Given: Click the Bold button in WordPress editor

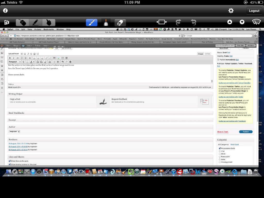Looking at the screenshot, I should click(x=10, y=58).
